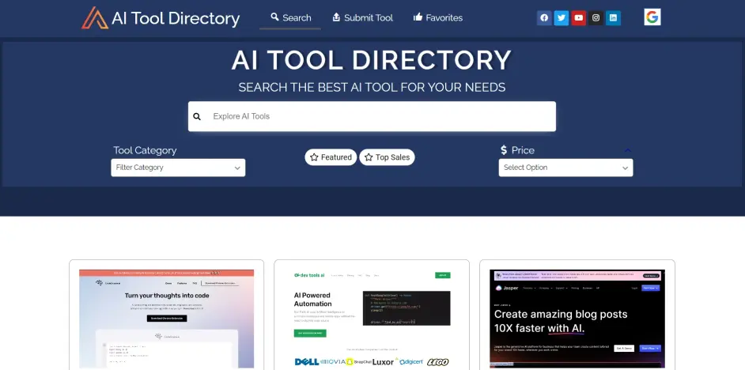Go to the Search nav tab
This screenshot has width=745, height=370.
[x=290, y=18]
